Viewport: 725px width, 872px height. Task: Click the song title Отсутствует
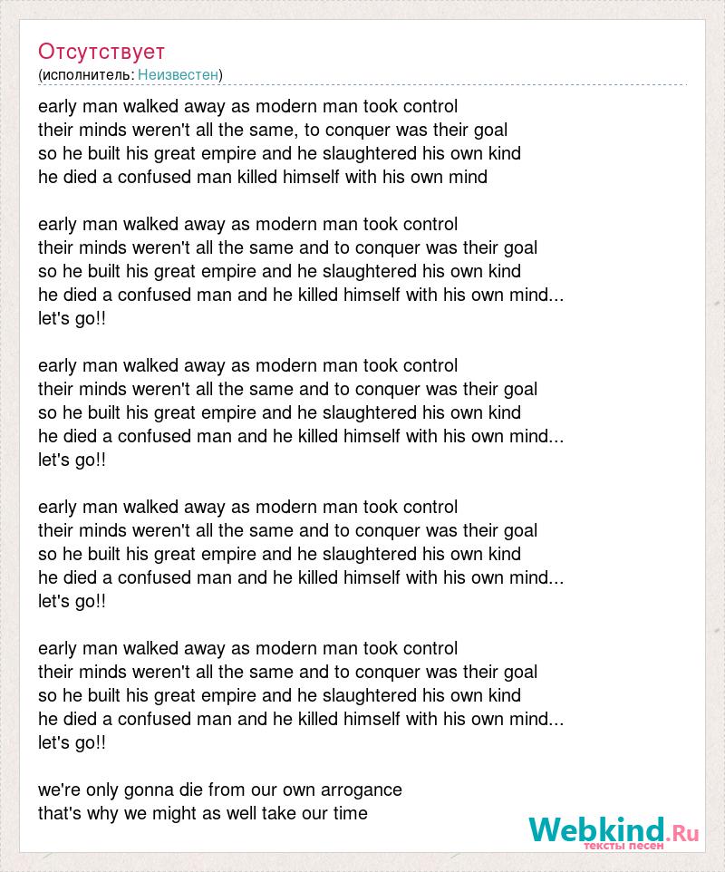click(101, 51)
